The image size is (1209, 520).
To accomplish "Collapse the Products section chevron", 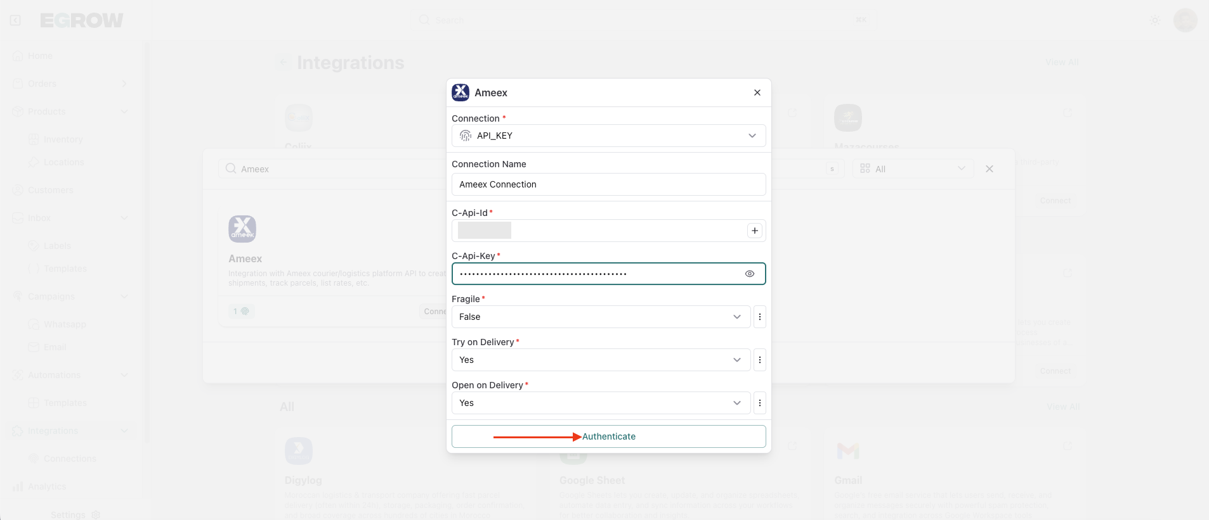I will (x=124, y=111).
